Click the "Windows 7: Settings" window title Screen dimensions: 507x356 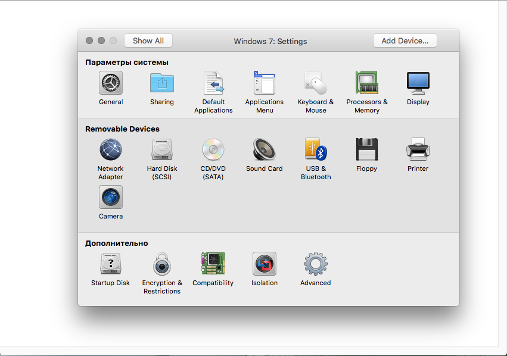[270, 41]
